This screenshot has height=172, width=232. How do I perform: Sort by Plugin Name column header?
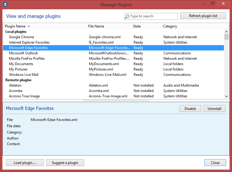coord(44,26)
